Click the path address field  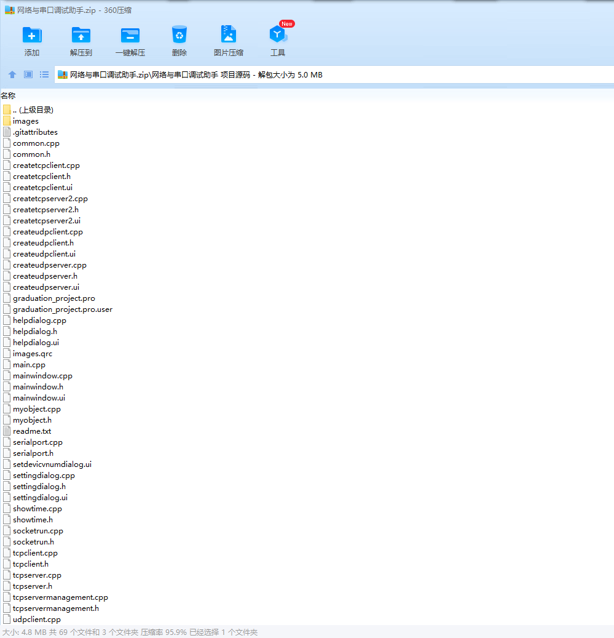coord(334,75)
